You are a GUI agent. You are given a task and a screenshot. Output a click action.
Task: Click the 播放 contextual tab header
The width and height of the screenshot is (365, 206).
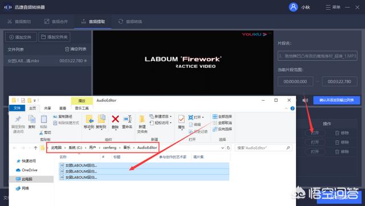pos(82,101)
